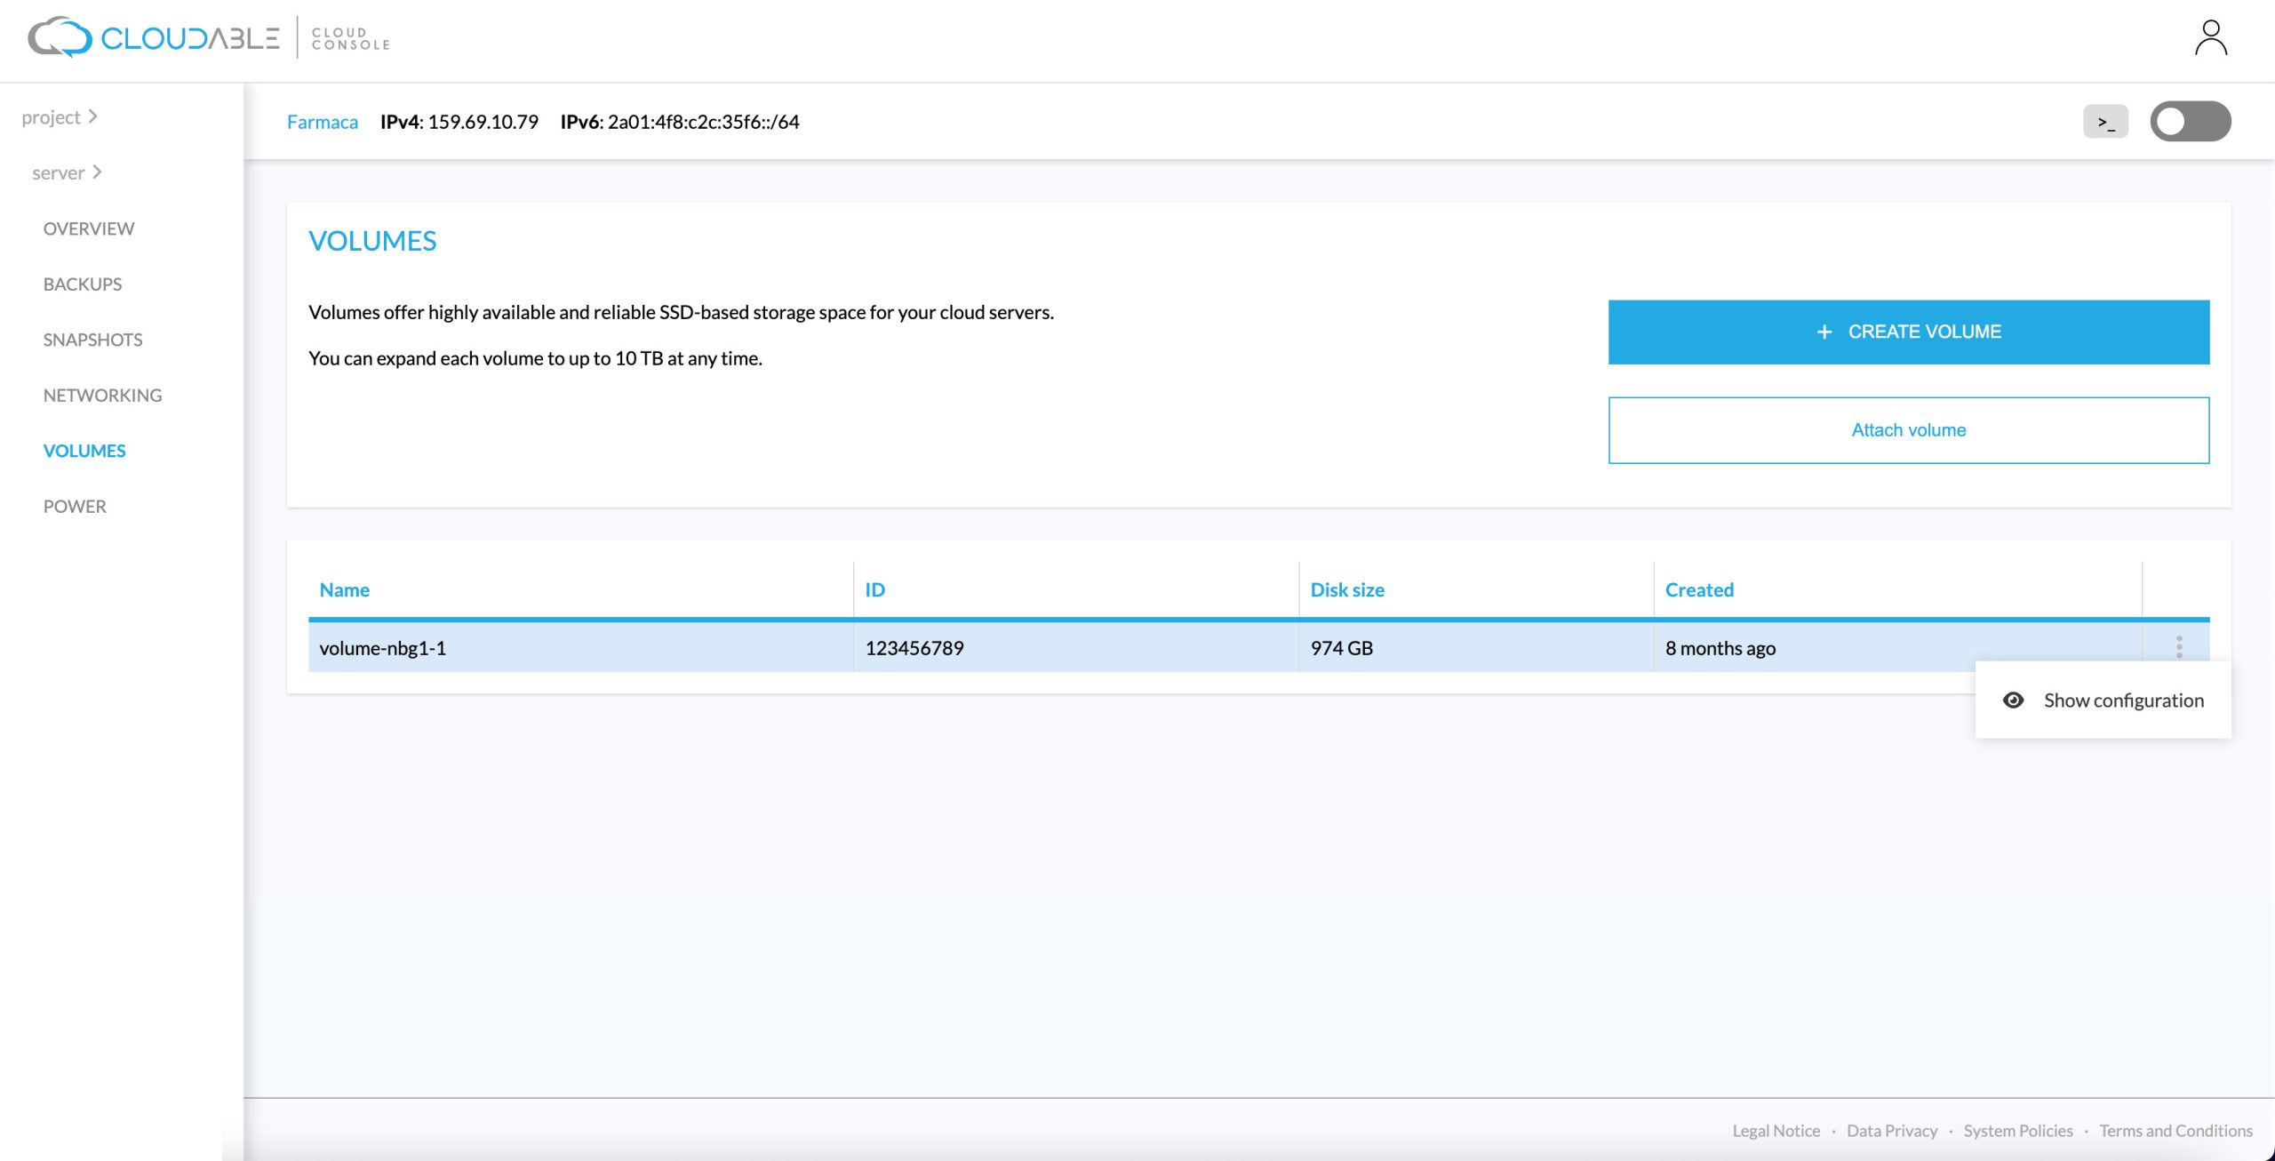Open the Overview sidebar section

click(89, 228)
